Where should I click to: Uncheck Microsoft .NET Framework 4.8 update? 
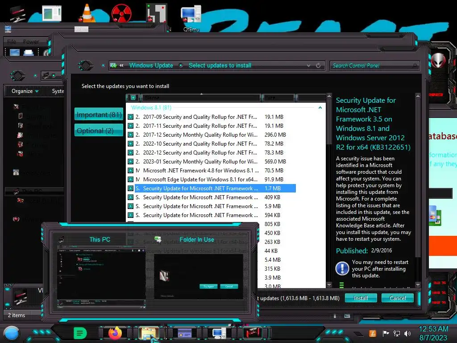tap(131, 171)
